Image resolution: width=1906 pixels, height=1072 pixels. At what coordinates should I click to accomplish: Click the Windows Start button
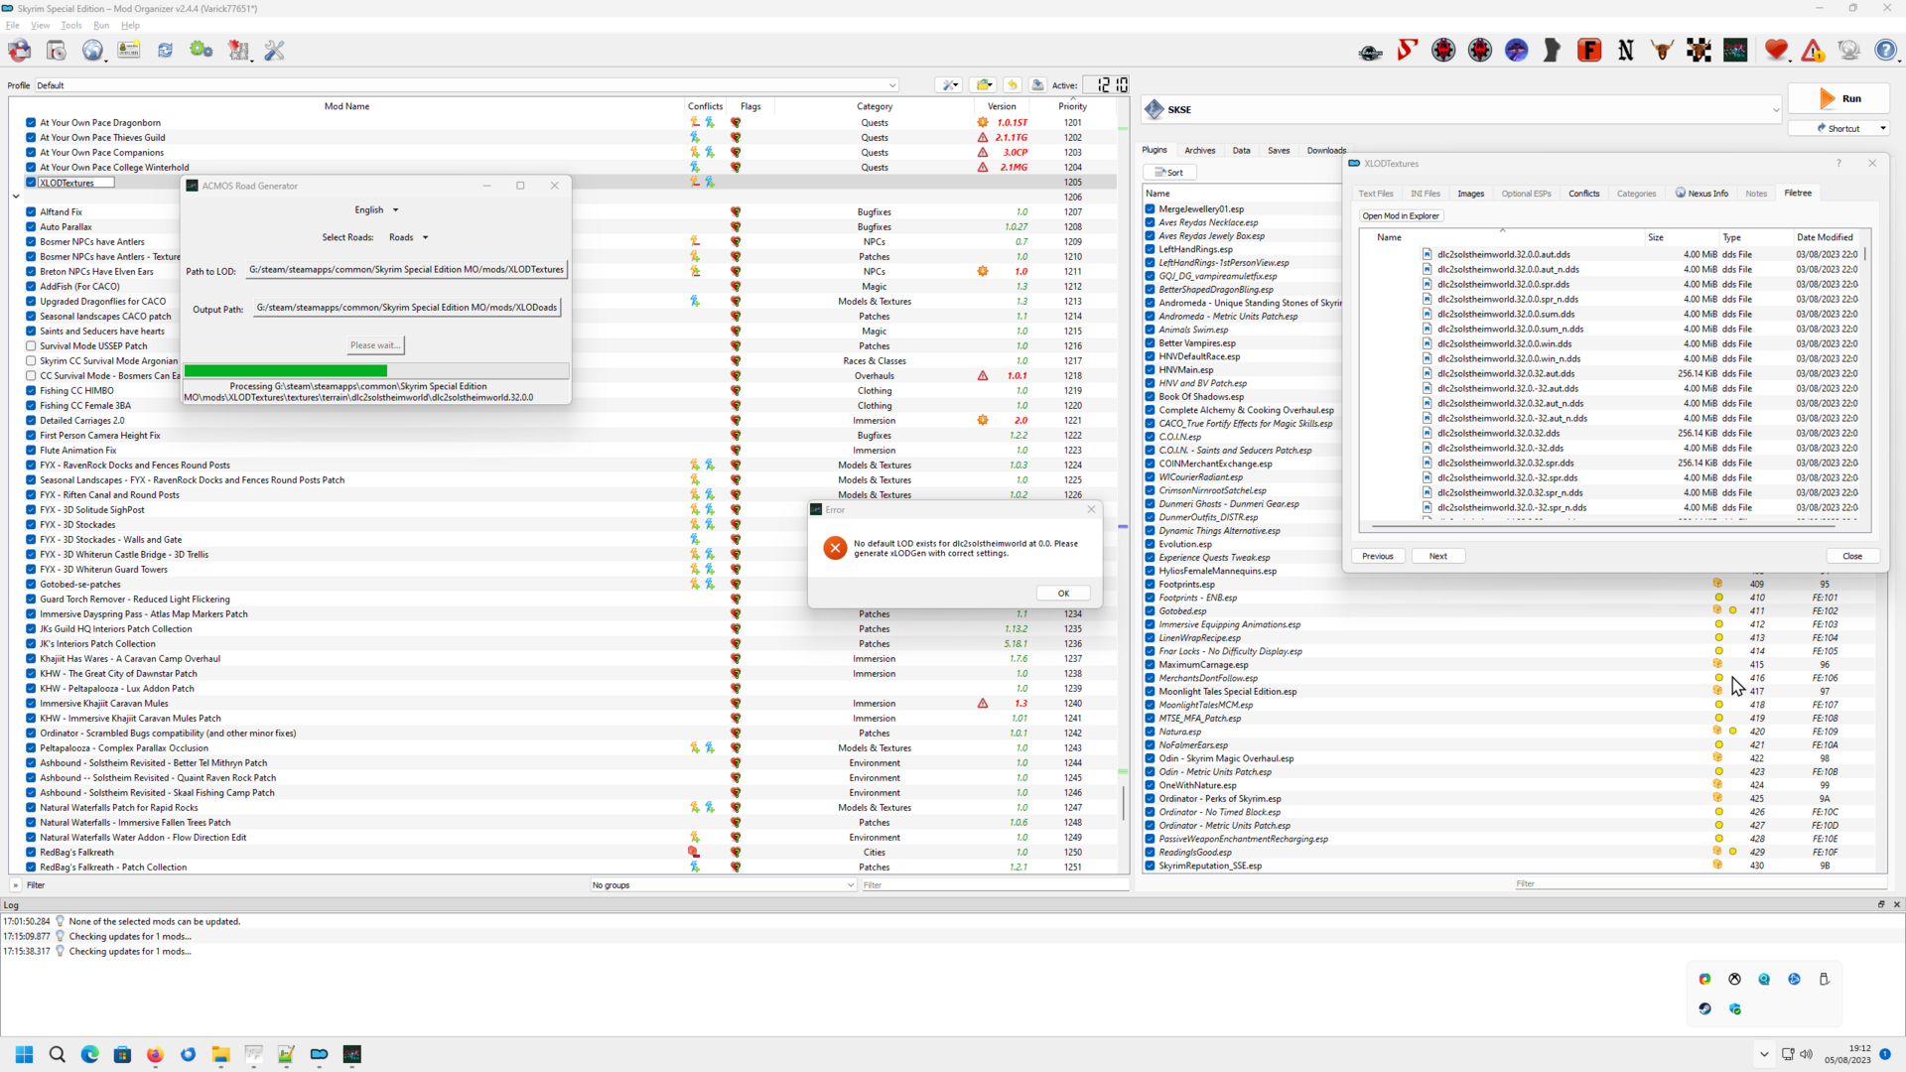click(x=25, y=1054)
